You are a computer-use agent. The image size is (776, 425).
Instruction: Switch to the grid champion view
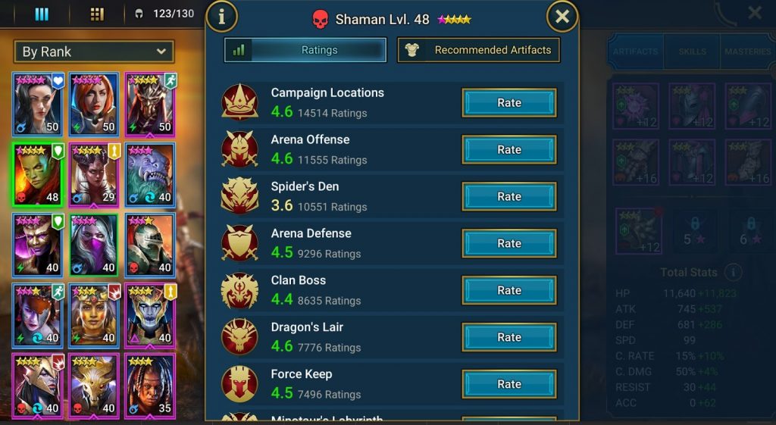pos(97,14)
